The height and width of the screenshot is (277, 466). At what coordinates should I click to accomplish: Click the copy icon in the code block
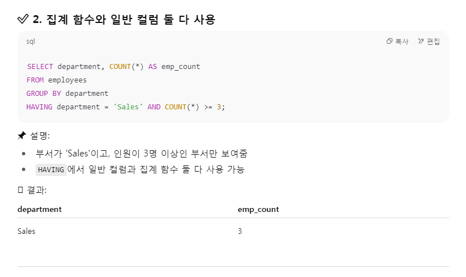coord(390,41)
